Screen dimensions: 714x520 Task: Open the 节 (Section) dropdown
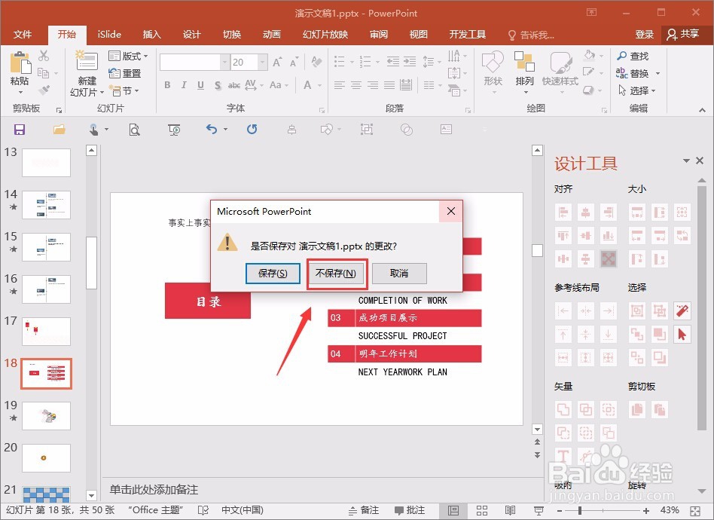(124, 91)
